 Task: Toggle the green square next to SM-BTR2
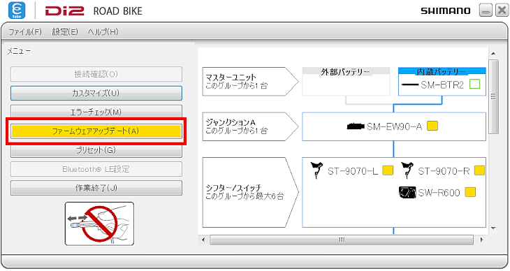[x=475, y=85]
